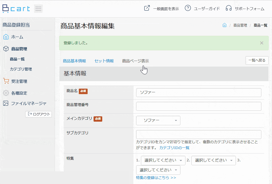272x184 pixels.
Task: Toggle the hamburger sidebar menu button
Action: coord(38,9)
